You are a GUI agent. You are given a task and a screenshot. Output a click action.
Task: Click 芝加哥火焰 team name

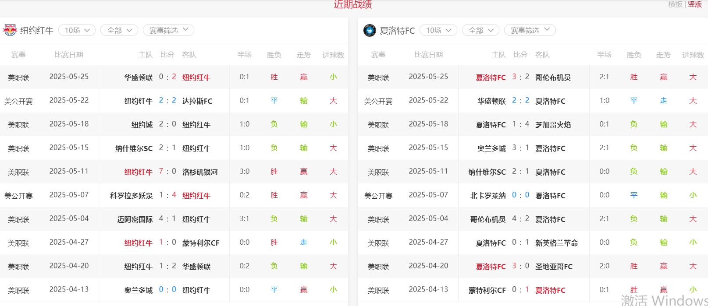tap(553, 125)
